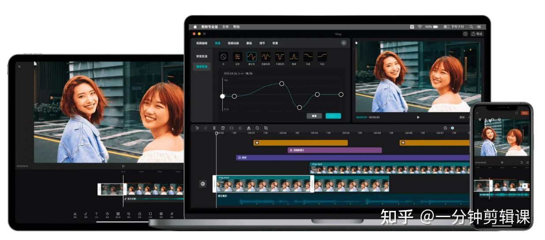Switch to the 变速 speed tab
Image resolution: width=545 pixels, height=240 pixels.
pos(218,43)
